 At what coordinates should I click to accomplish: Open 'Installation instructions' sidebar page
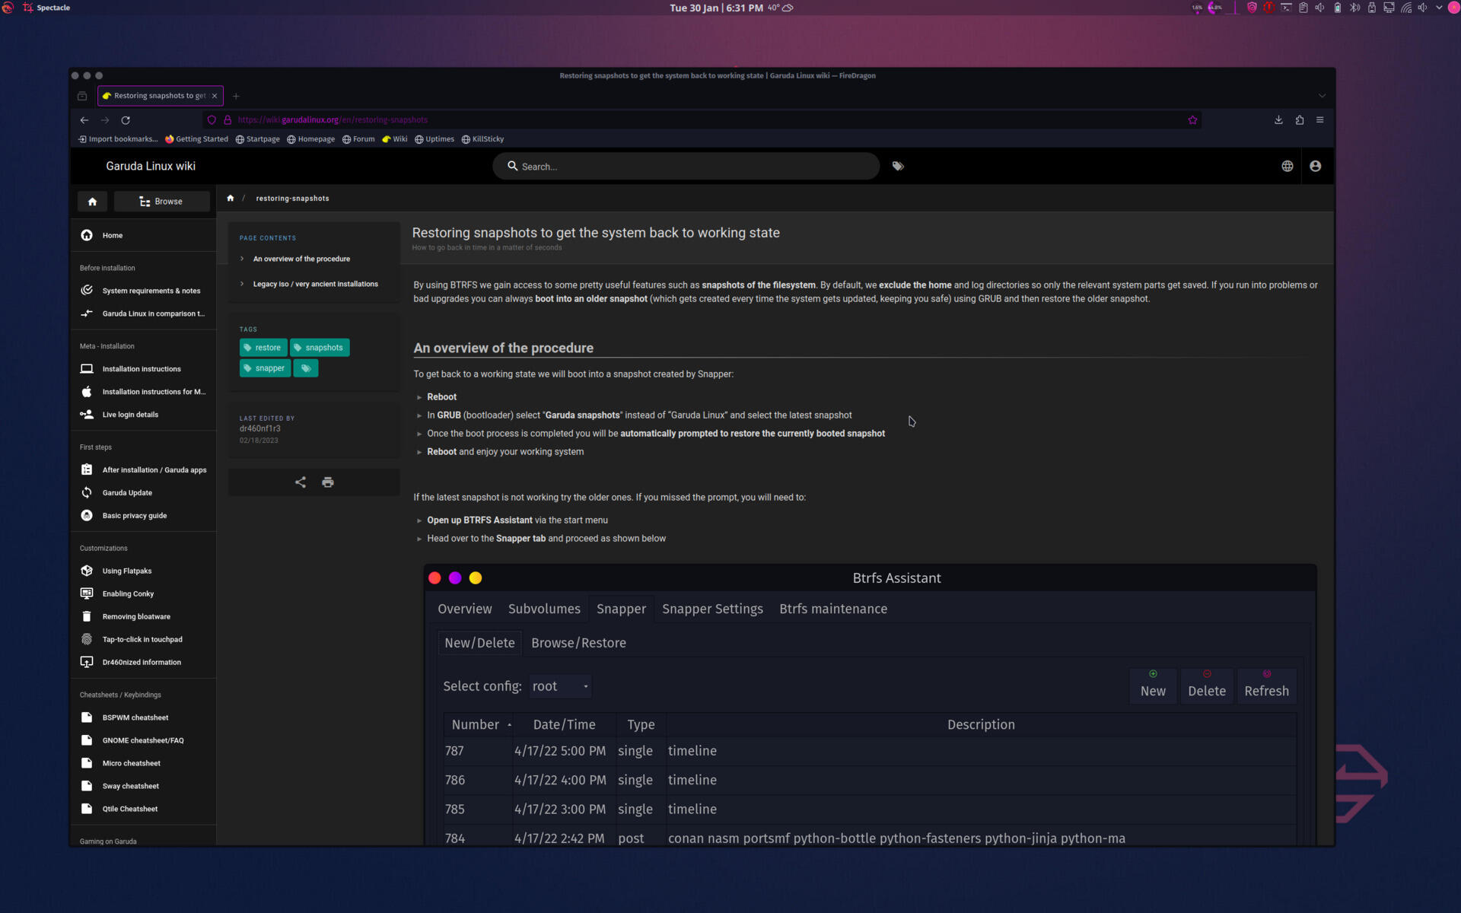(142, 369)
